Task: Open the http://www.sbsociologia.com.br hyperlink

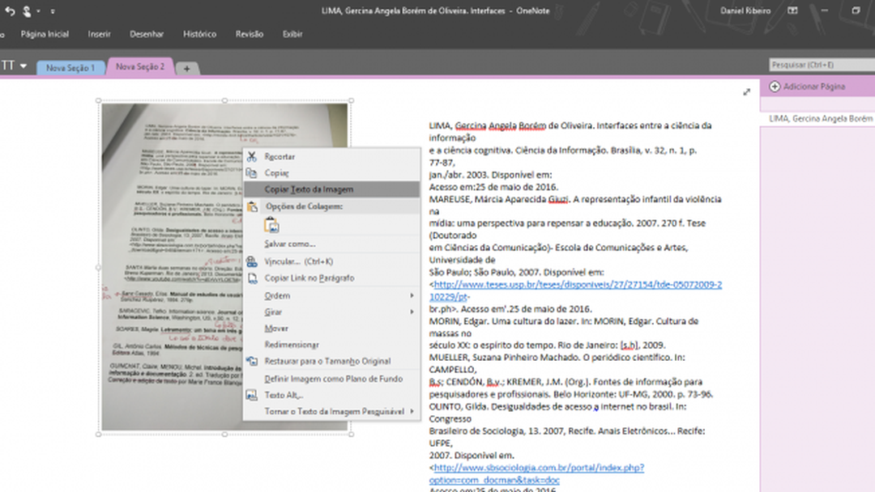Action: (x=537, y=468)
